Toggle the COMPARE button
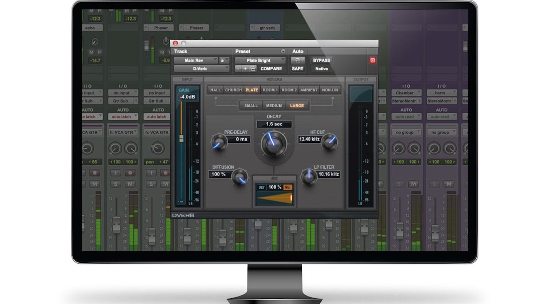Screen dimensions: 550x304 coord(271,68)
